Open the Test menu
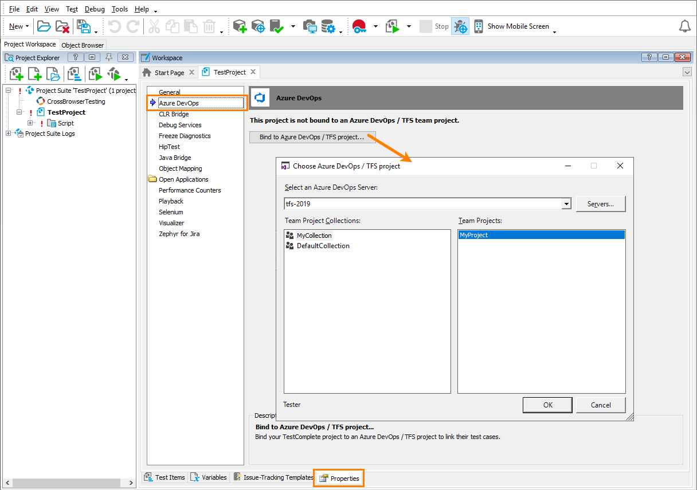This screenshot has height=490, width=697. pyautogui.click(x=72, y=9)
